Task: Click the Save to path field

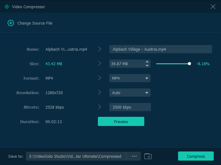Action: (76, 156)
